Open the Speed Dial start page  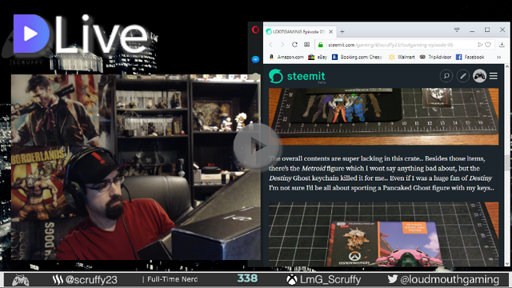pyautogui.click(x=306, y=45)
